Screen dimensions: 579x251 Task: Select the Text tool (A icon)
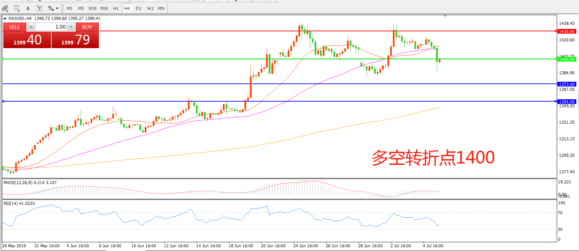[x=28, y=8]
